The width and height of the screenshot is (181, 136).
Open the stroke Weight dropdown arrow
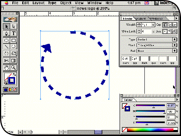coord(153,25)
